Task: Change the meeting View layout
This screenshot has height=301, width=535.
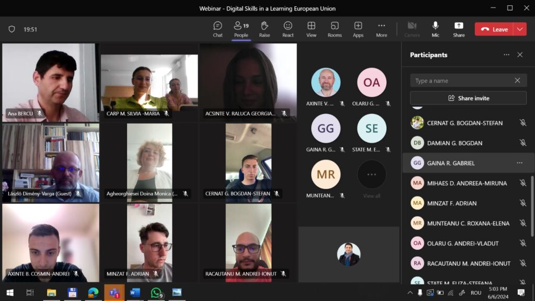Action: click(x=311, y=29)
